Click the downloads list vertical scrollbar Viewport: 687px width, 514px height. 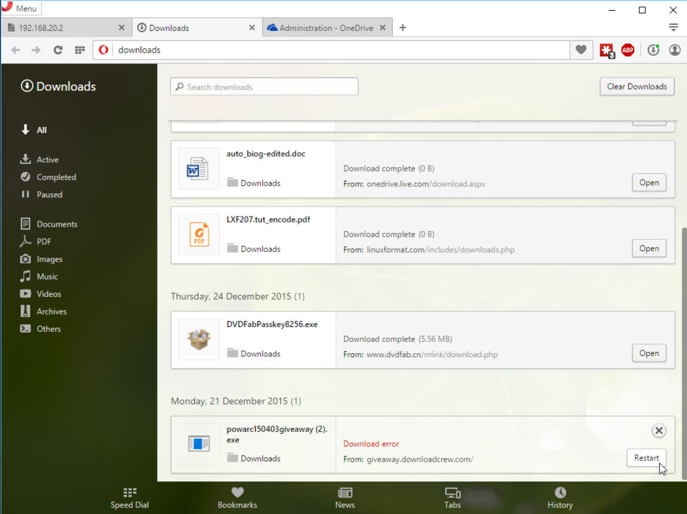click(684, 353)
